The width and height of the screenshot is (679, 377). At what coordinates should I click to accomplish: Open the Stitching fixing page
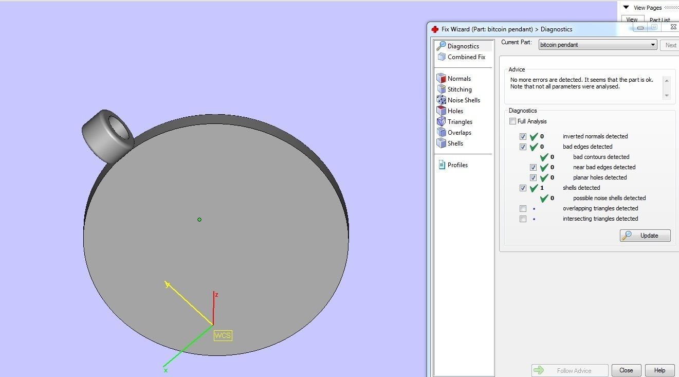tap(454, 89)
